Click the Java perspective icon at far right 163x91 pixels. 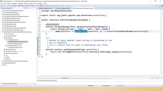[x=162, y=6]
